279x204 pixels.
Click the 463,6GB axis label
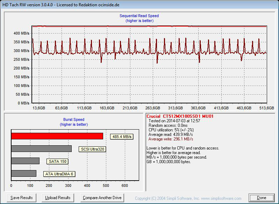pos(244,108)
